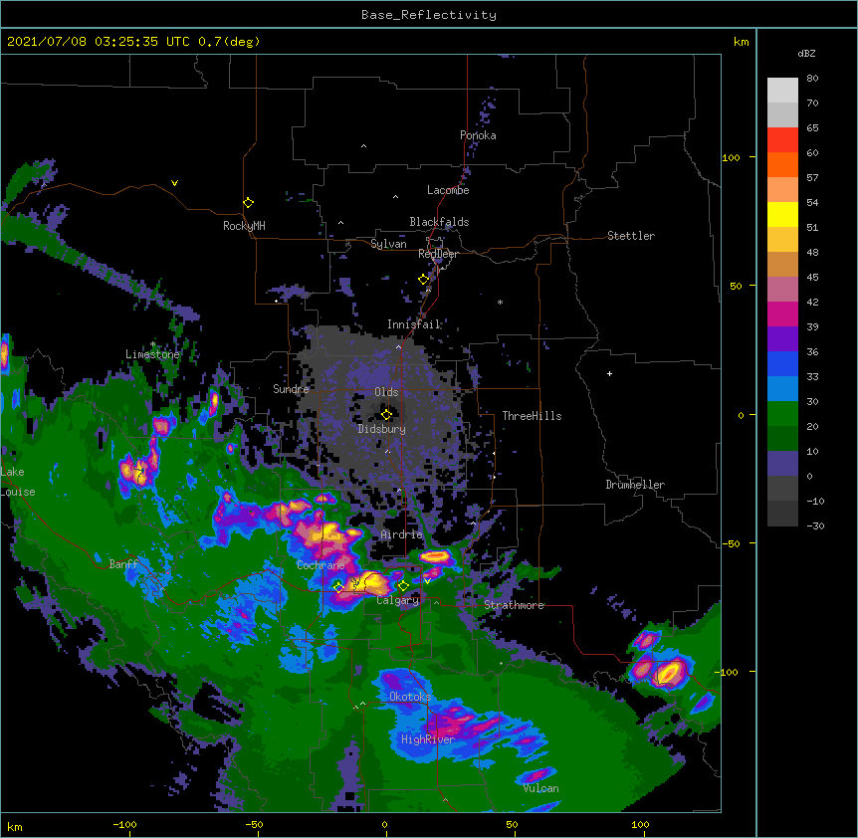Image resolution: width=858 pixels, height=838 pixels.
Task: Click the 80 value at legend top
Action: click(812, 79)
